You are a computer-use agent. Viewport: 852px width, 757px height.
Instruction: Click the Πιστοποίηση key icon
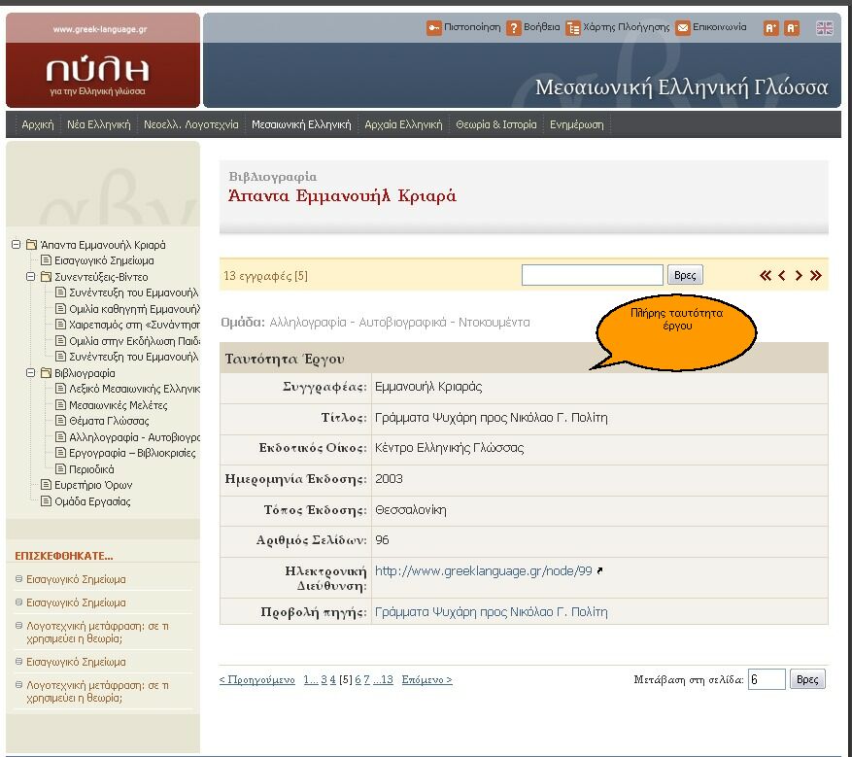tap(434, 28)
